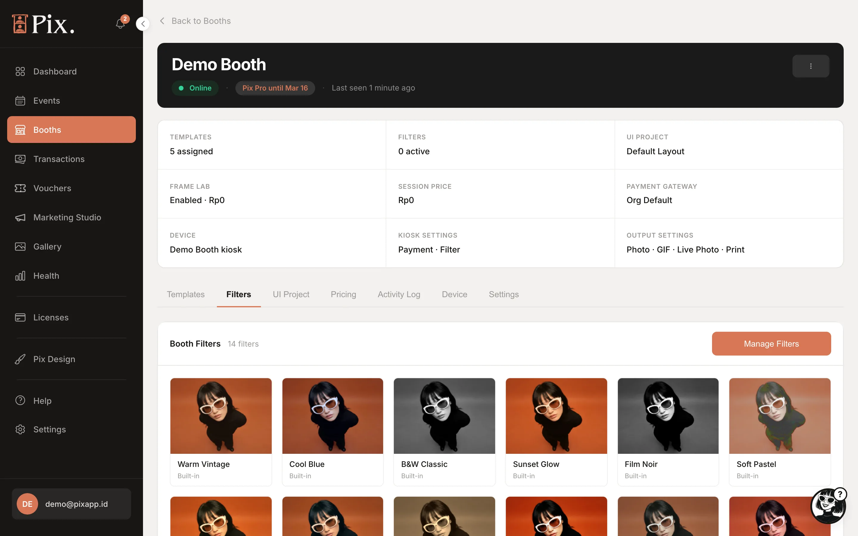Click the Transactions icon in sidebar
This screenshot has height=536, width=858.
pyautogui.click(x=20, y=159)
